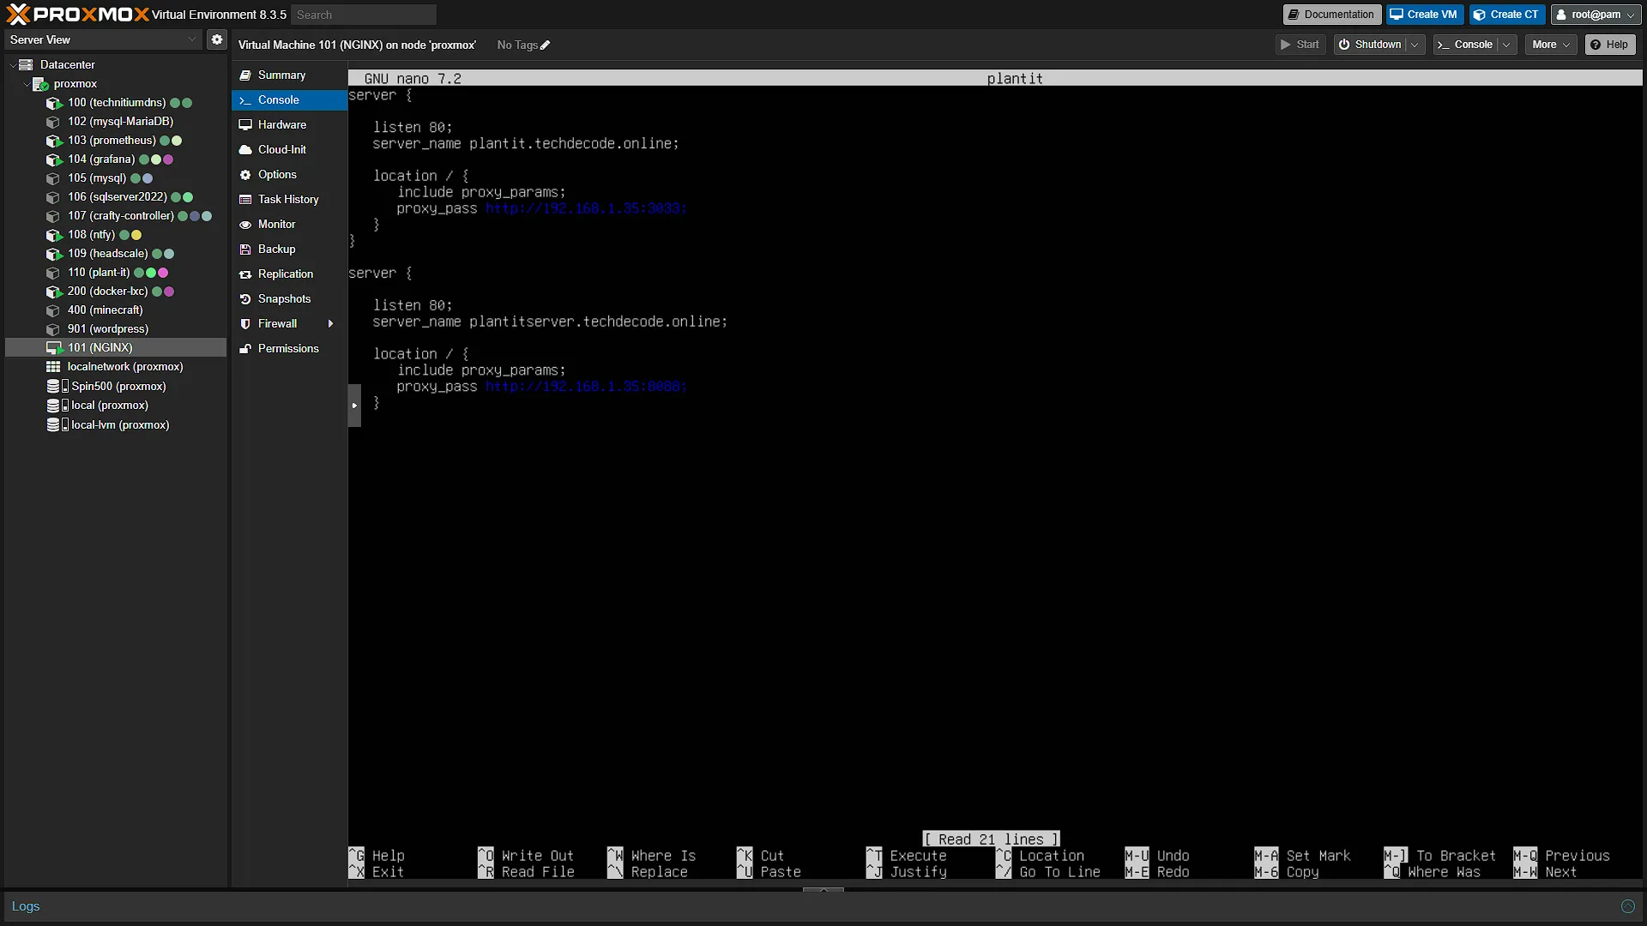Collapse the Datacenter tree node
1647x926 pixels.
coord(13,65)
